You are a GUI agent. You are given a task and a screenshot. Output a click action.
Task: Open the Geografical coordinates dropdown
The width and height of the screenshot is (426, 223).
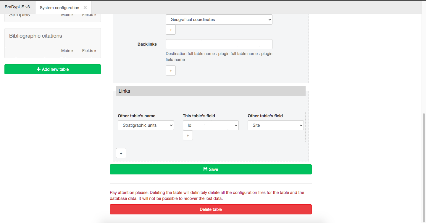219,20
